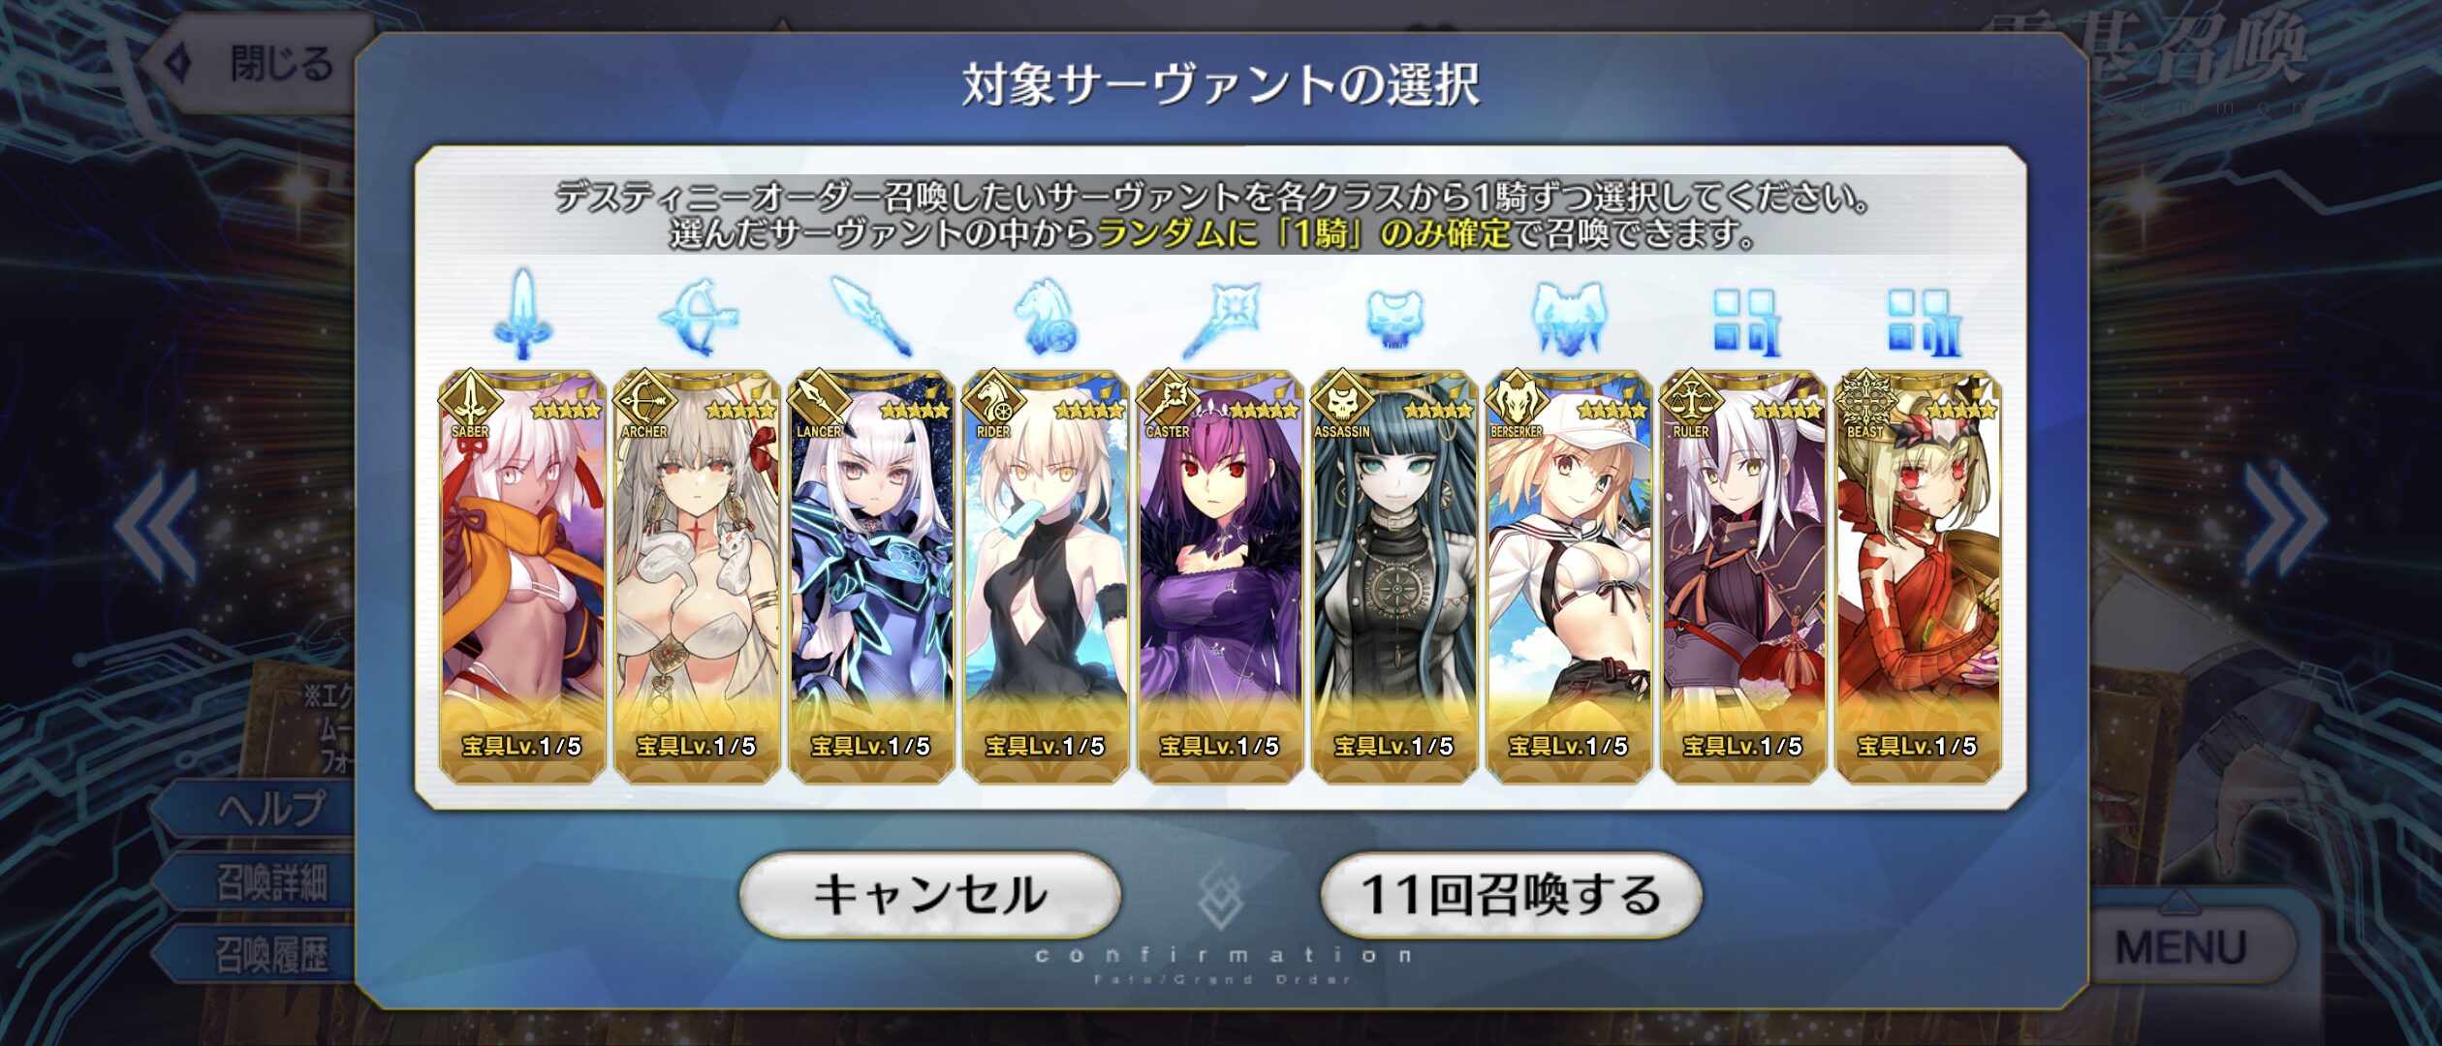Choose the RULER servant card
The height and width of the screenshot is (1046, 2442).
click(x=1743, y=576)
